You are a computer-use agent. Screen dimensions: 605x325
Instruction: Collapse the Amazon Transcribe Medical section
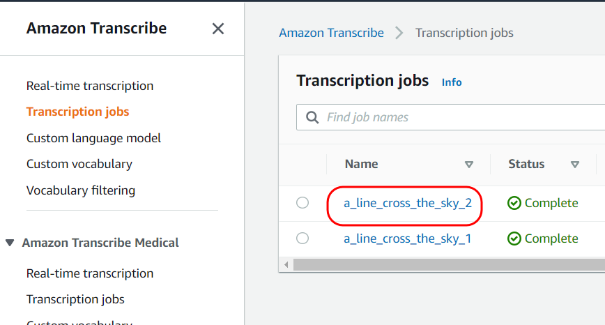pos(10,243)
